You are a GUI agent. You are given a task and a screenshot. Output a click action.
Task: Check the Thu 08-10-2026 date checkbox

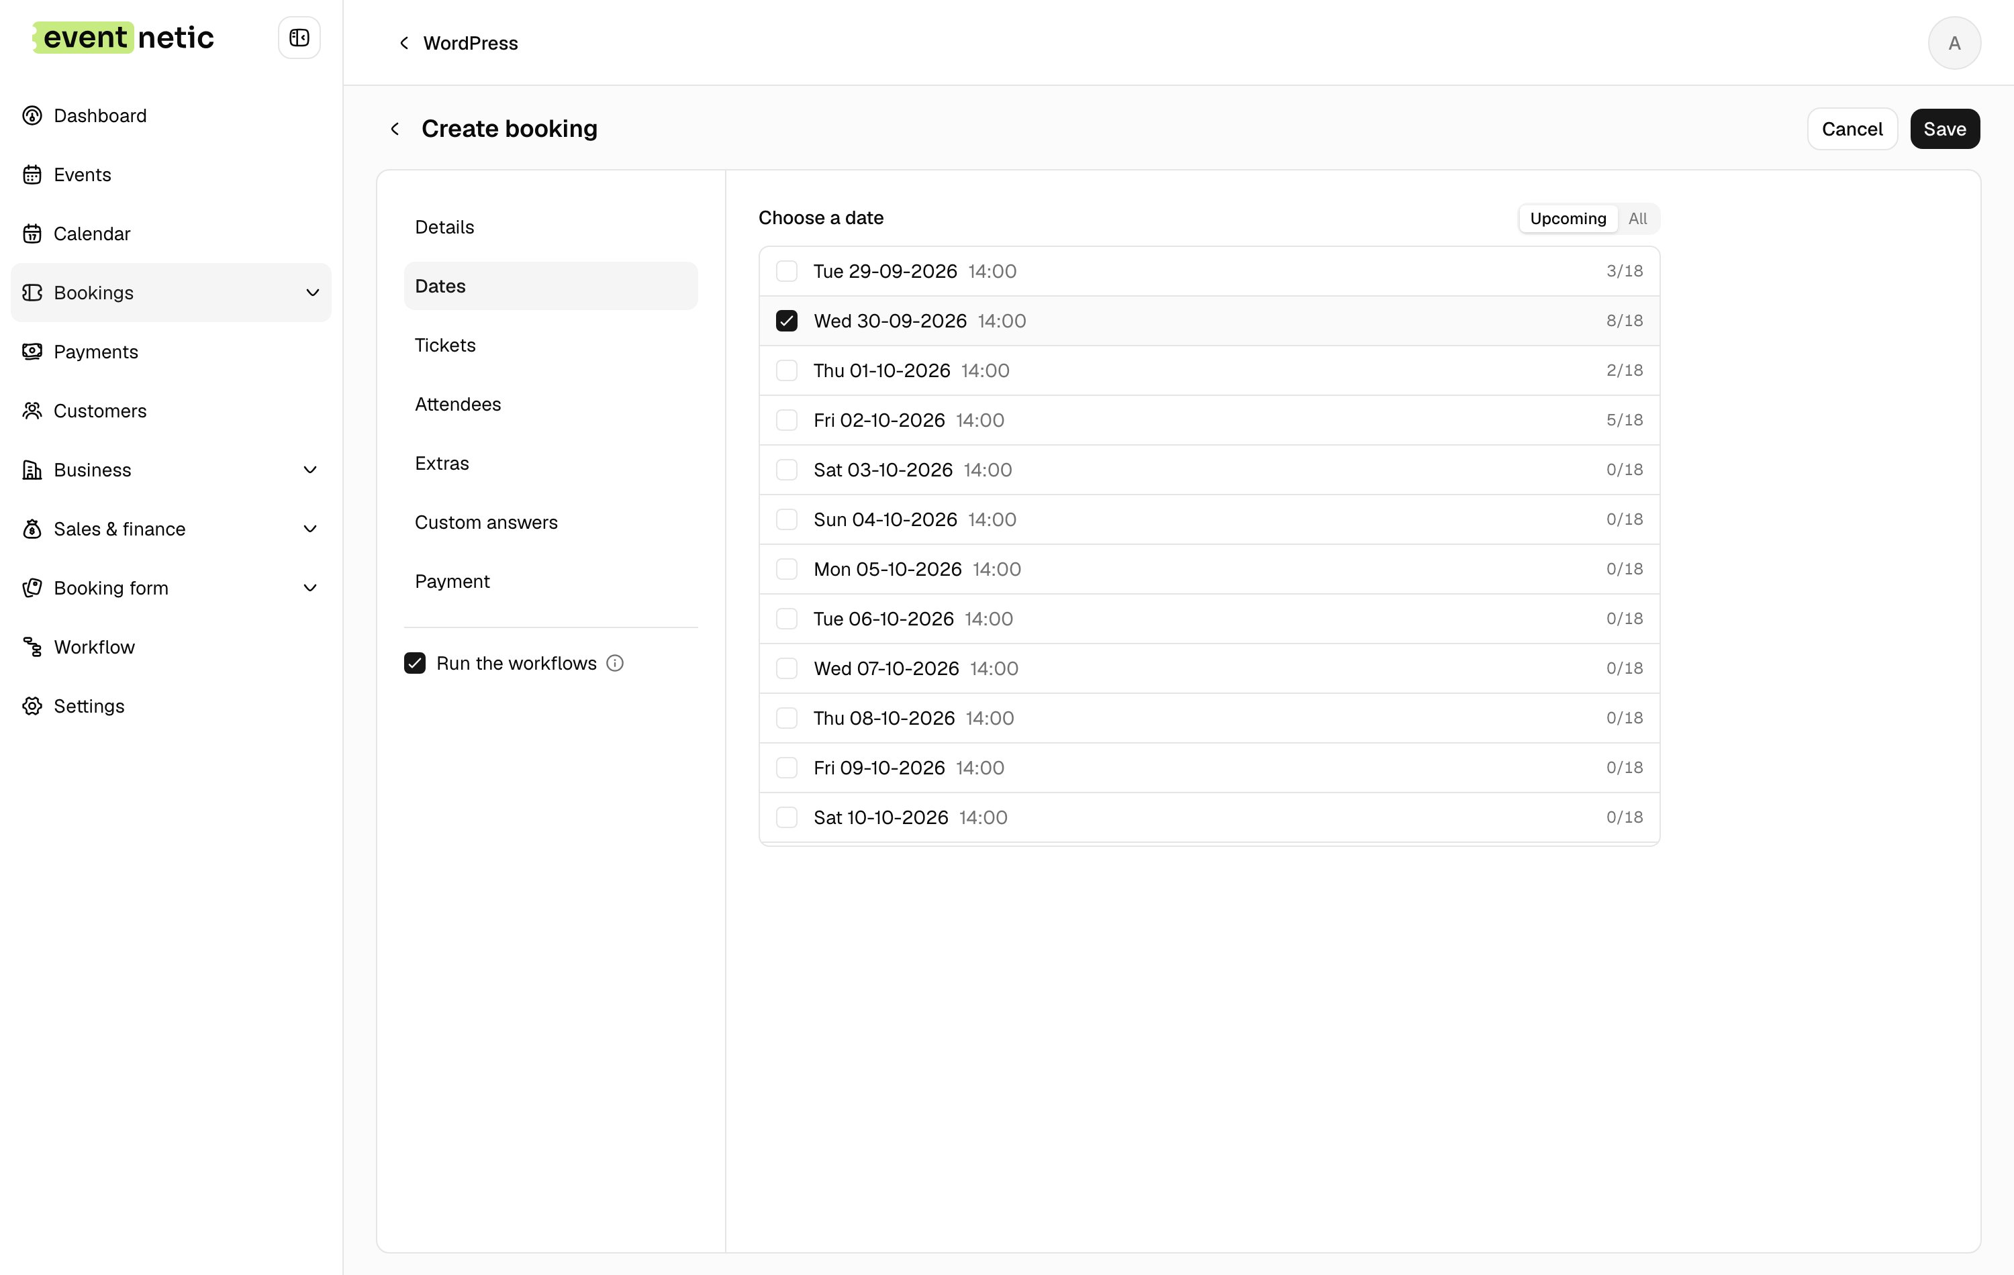[x=786, y=718]
